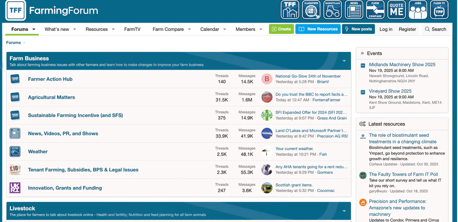Click the News, Videos, PR forum icon
Viewport: 458px width, 222px height.
click(x=15, y=133)
